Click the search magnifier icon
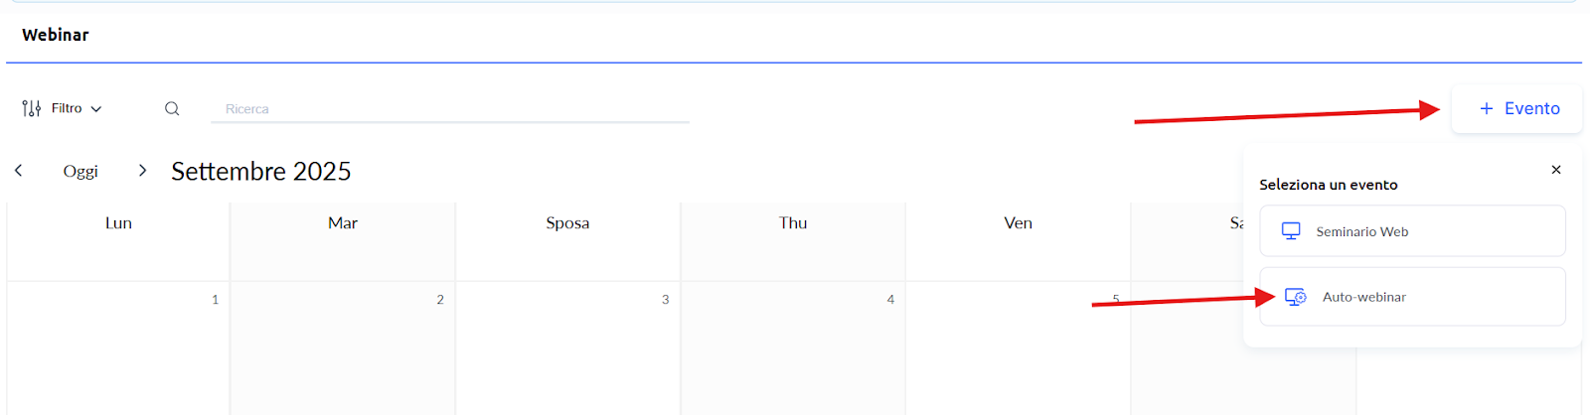The image size is (1590, 415). (172, 109)
